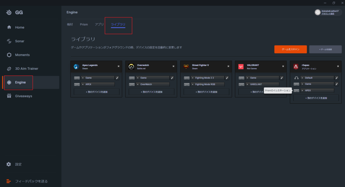Add another device to Overwatch

click(x=151, y=92)
